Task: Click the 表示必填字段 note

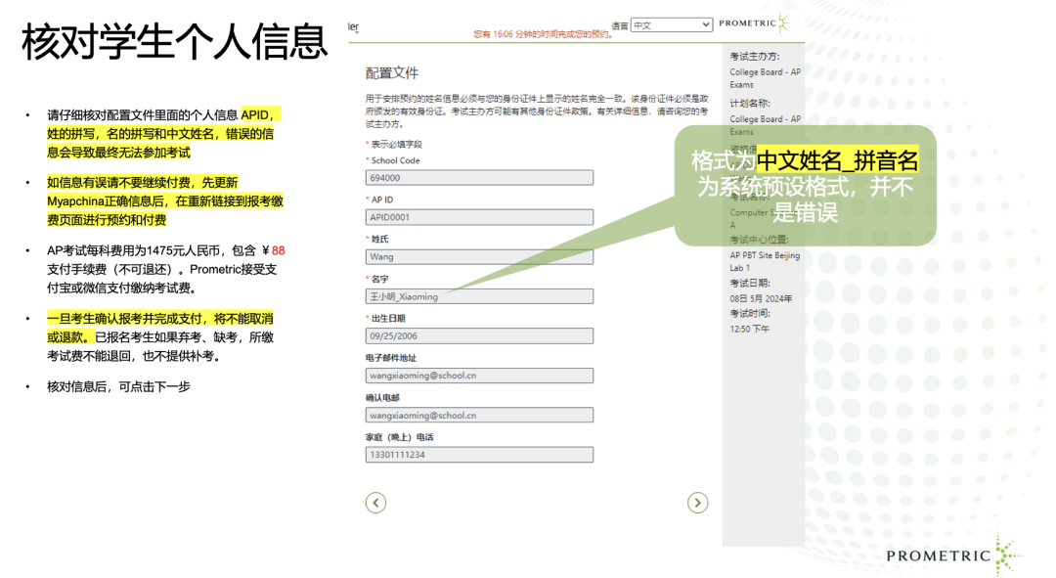Action: (396, 144)
